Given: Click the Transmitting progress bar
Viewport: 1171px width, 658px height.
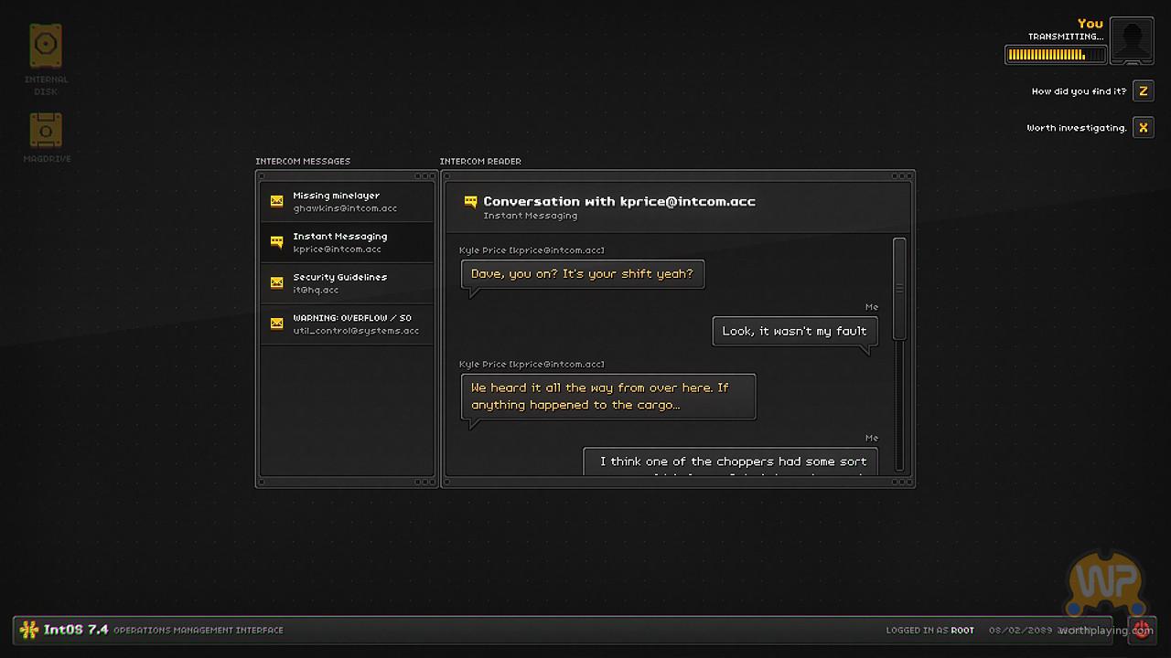Looking at the screenshot, I should [1055, 55].
